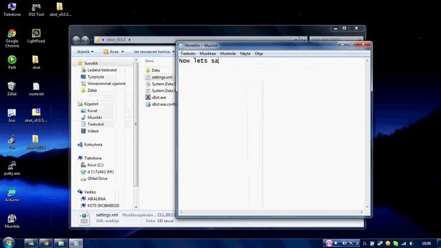Screen dimensions: 441x248
Task: Go forward in Explorer navigation
Action: coord(85,40)
